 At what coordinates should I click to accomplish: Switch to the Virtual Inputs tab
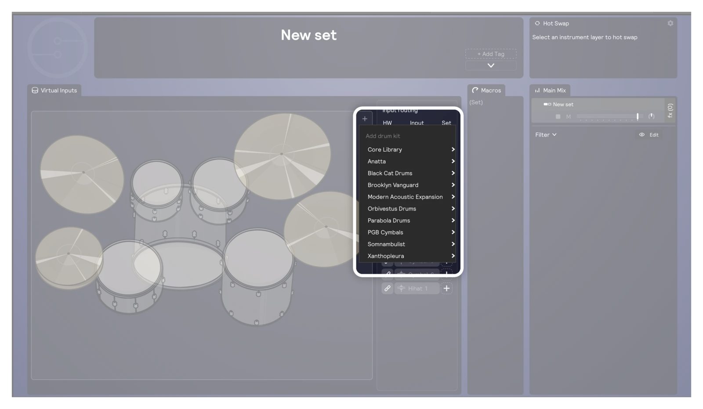pyautogui.click(x=54, y=90)
